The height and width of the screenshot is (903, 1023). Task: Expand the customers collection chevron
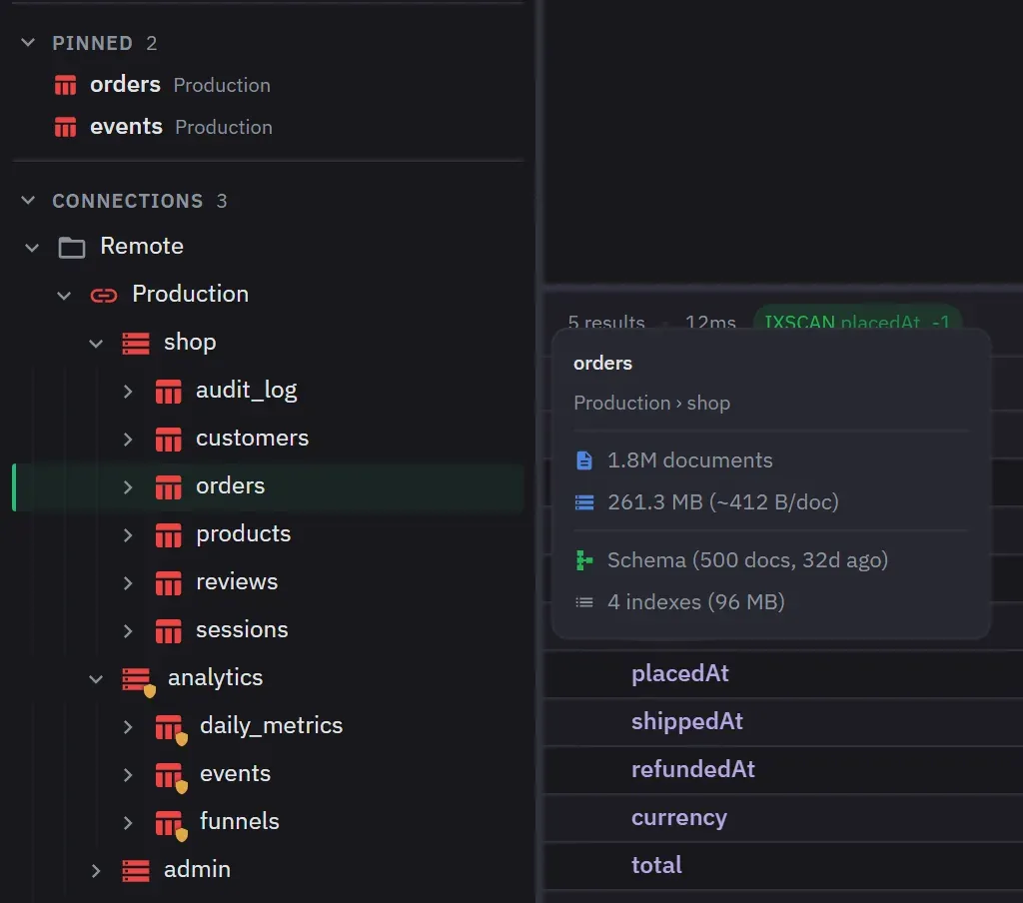(x=128, y=440)
